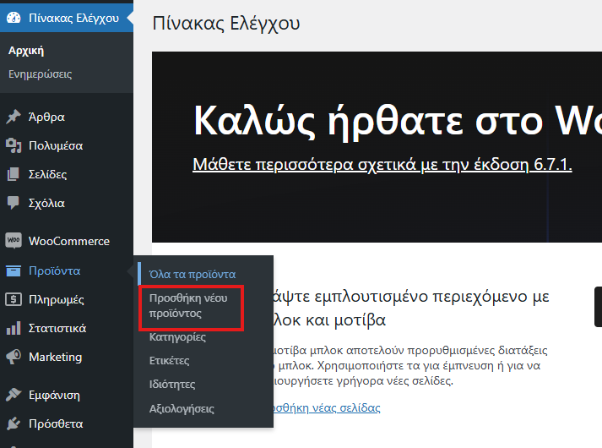Click the dollar icon next to Πληρωμές
Viewport: 602px width, 448px height.
(x=14, y=299)
